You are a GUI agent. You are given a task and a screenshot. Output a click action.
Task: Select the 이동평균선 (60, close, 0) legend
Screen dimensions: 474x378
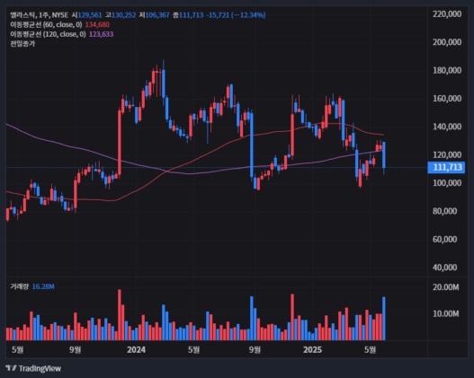[46, 24]
